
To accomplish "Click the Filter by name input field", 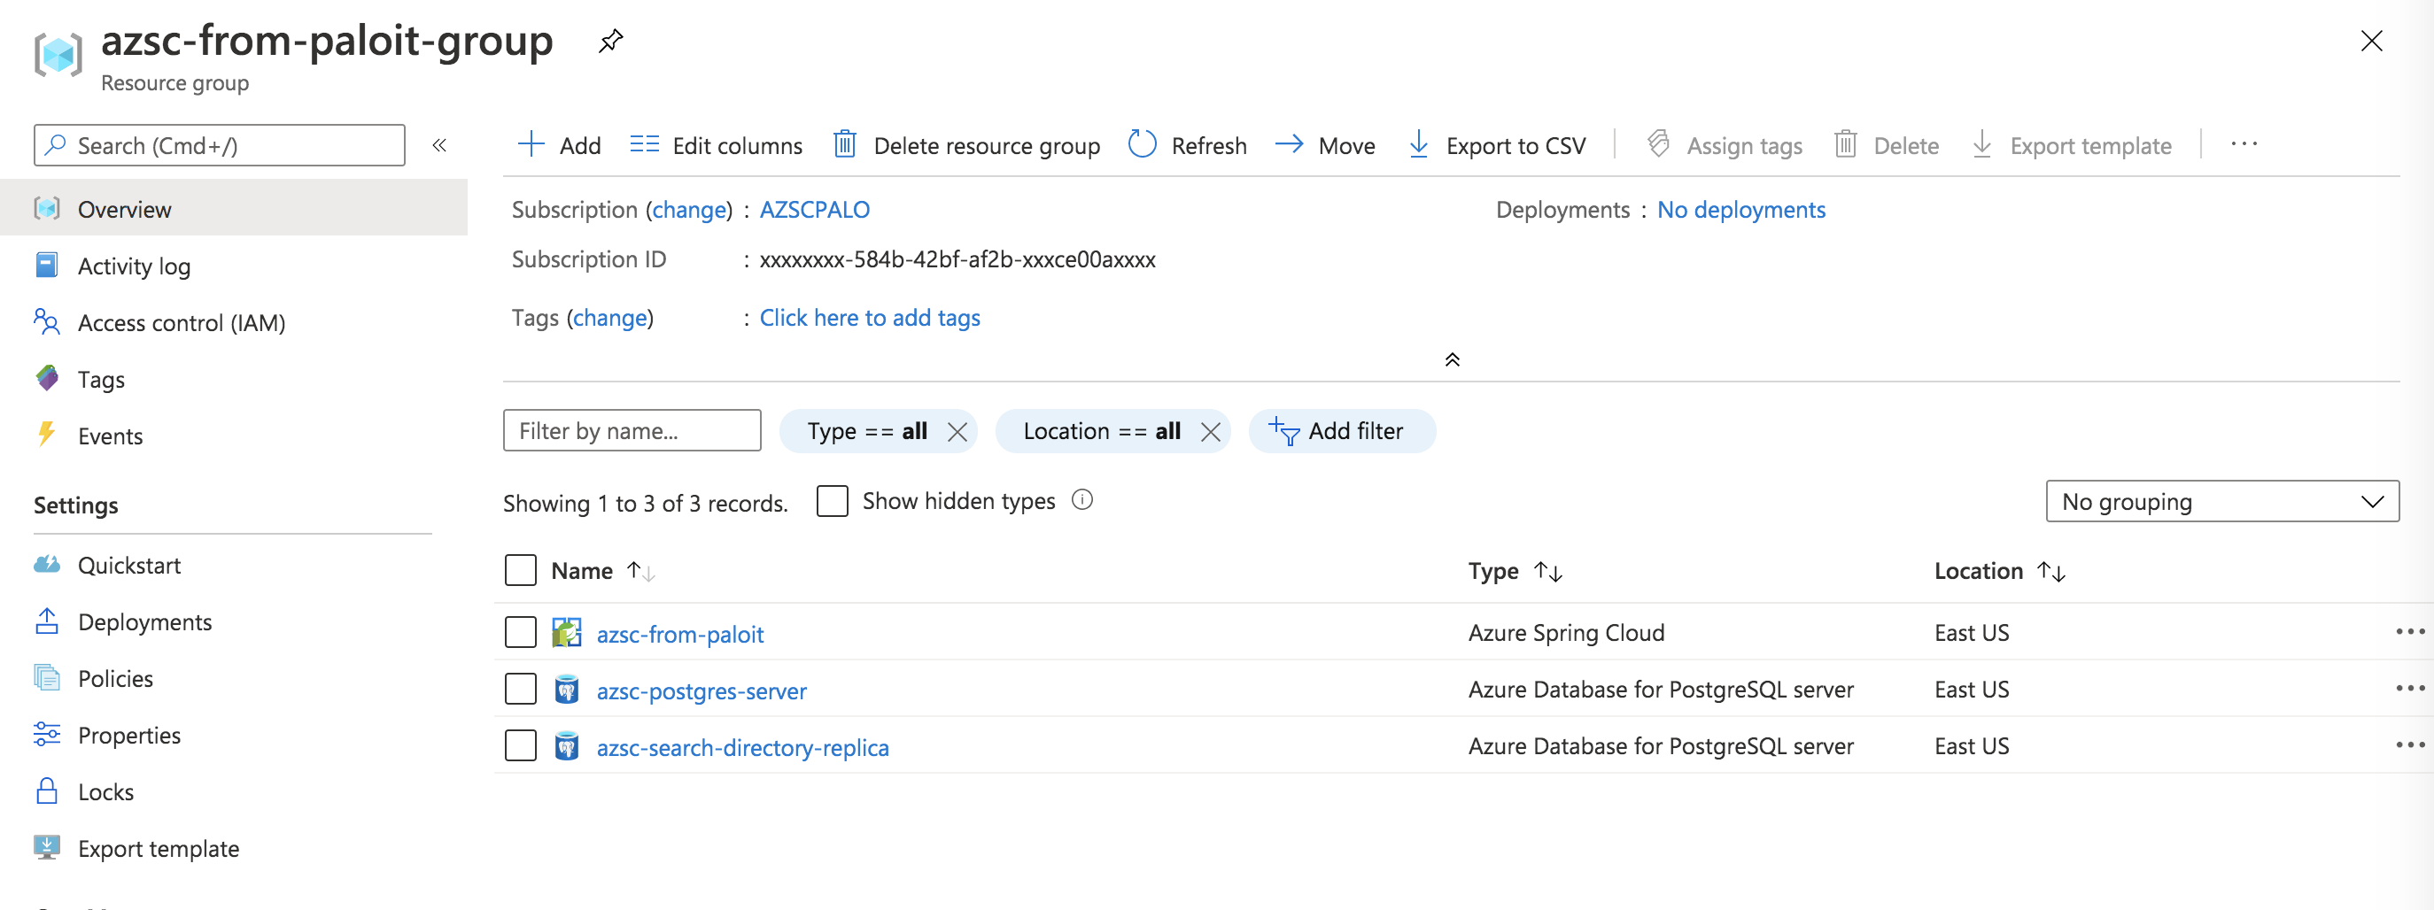I will coord(632,431).
